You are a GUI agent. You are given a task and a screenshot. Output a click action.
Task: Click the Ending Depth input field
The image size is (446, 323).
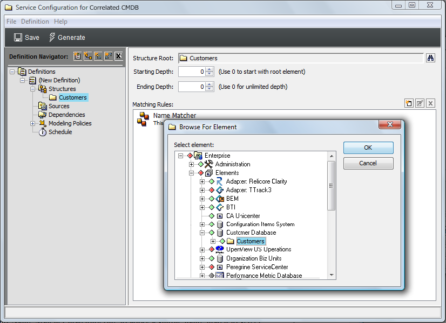[192, 87]
